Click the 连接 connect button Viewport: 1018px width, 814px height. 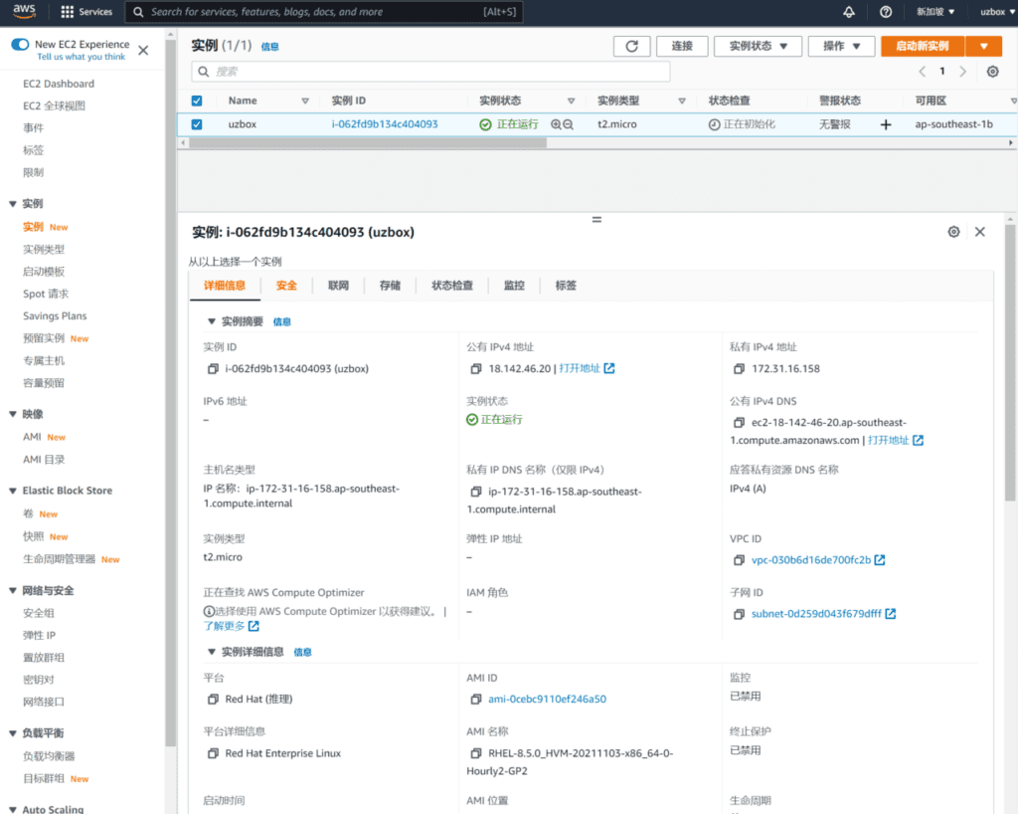682,47
